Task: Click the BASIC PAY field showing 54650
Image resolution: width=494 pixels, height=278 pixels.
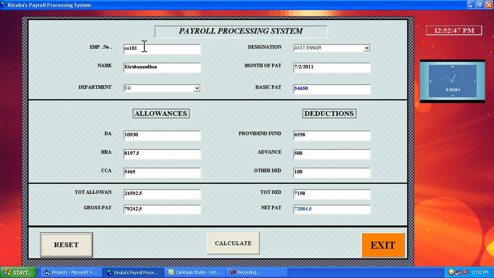Action: tap(332, 89)
